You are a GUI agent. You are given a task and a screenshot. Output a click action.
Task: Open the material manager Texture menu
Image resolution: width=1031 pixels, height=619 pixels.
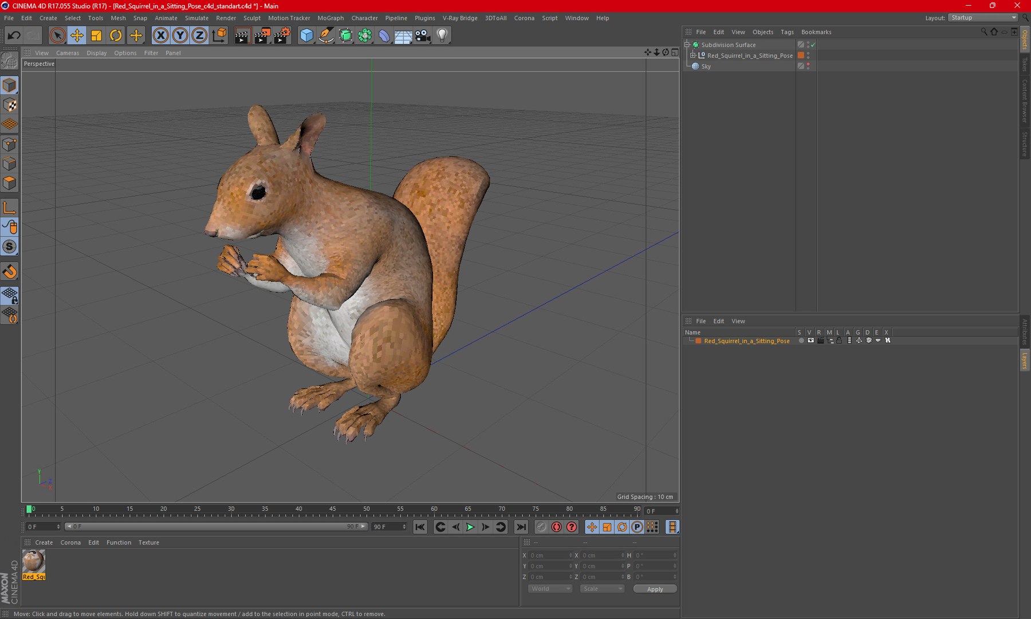[148, 542]
